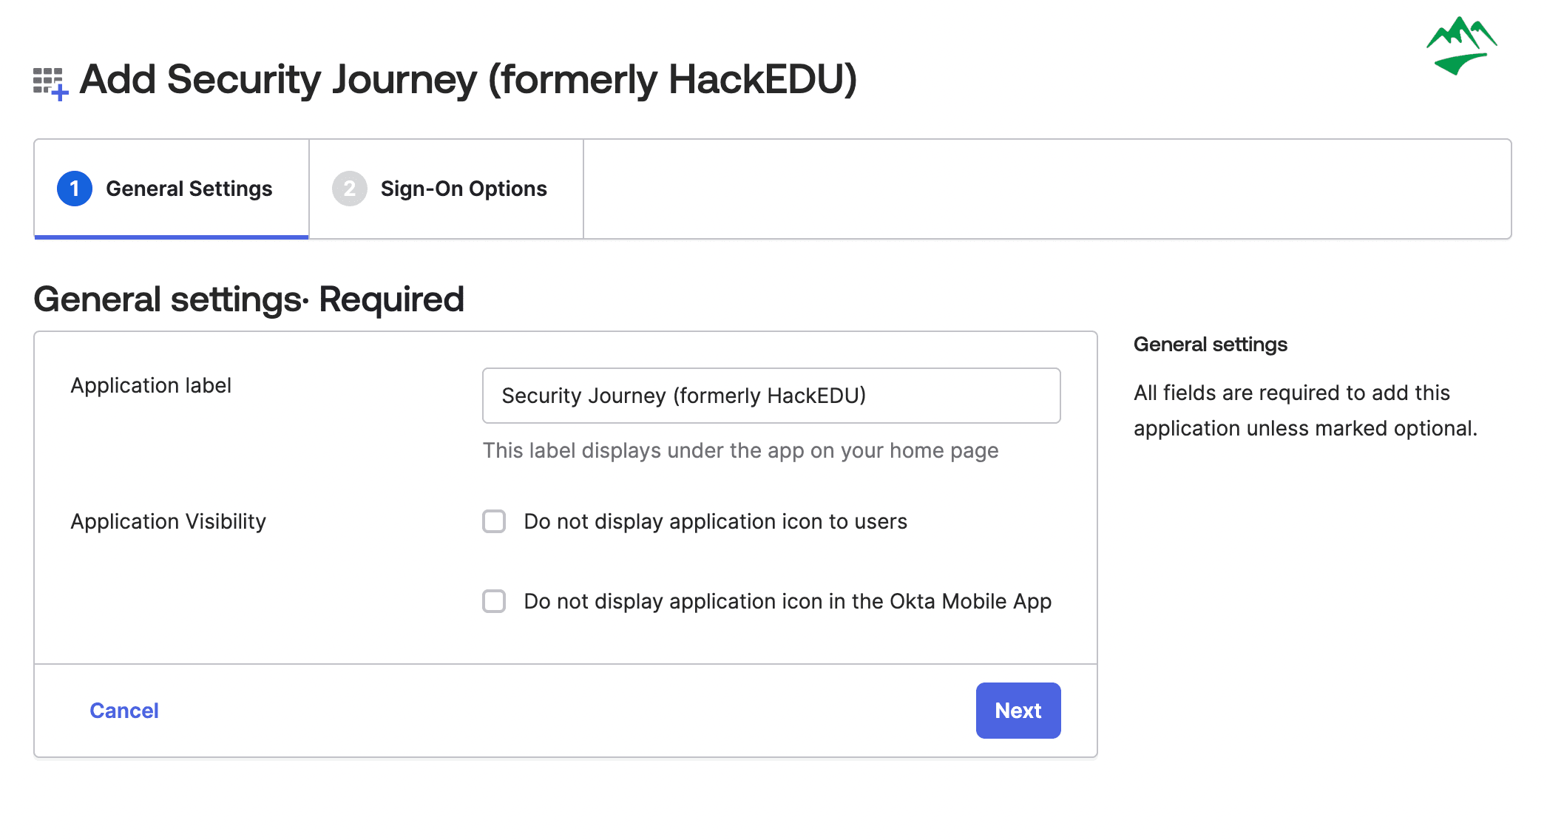The height and width of the screenshot is (840, 1547).
Task: Switch to the General Settings tab label
Action: (x=189, y=189)
